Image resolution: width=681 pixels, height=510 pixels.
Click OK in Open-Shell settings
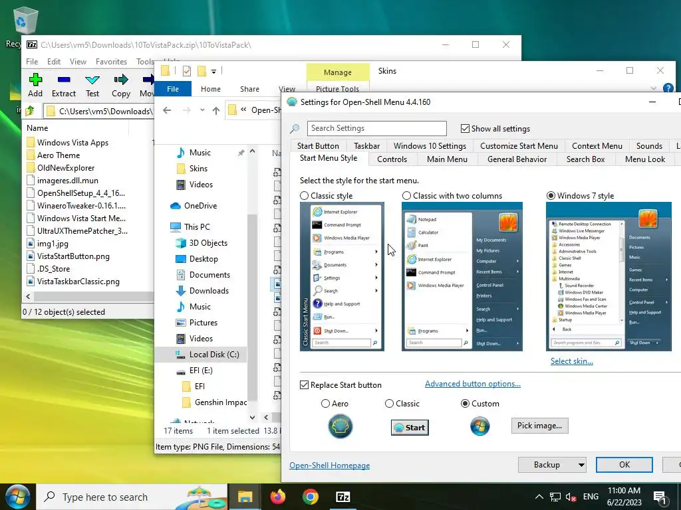[624, 465]
